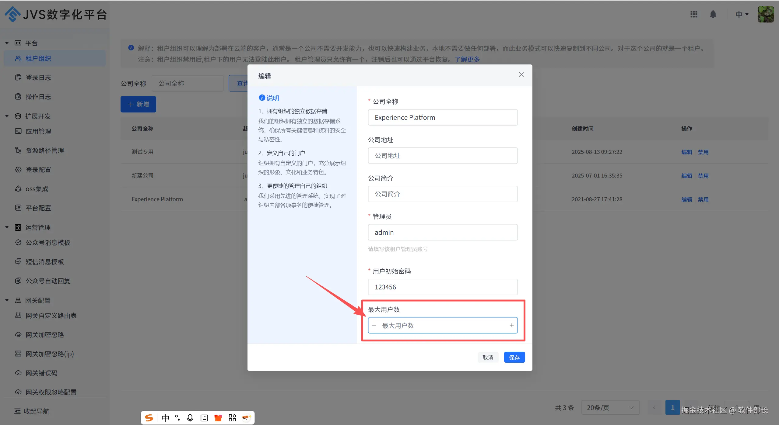Open 应用管理 in the sidebar
The image size is (779, 425).
pyautogui.click(x=38, y=131)
